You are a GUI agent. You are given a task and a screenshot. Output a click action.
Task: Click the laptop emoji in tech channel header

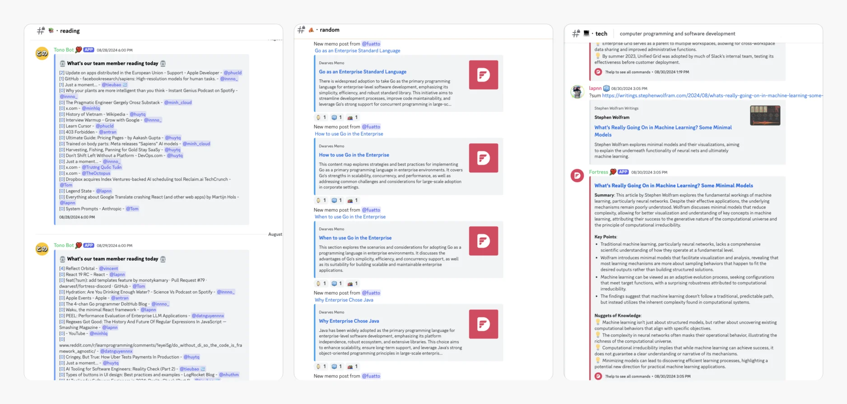point(586,33)
